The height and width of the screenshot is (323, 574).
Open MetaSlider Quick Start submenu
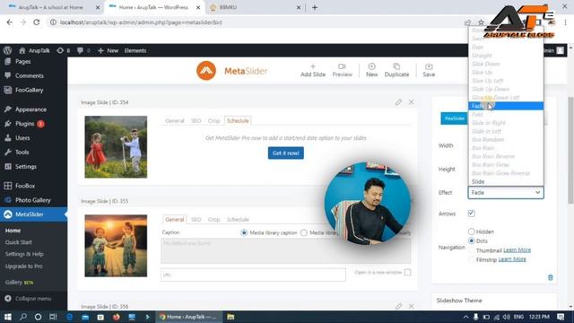(19, 242)
